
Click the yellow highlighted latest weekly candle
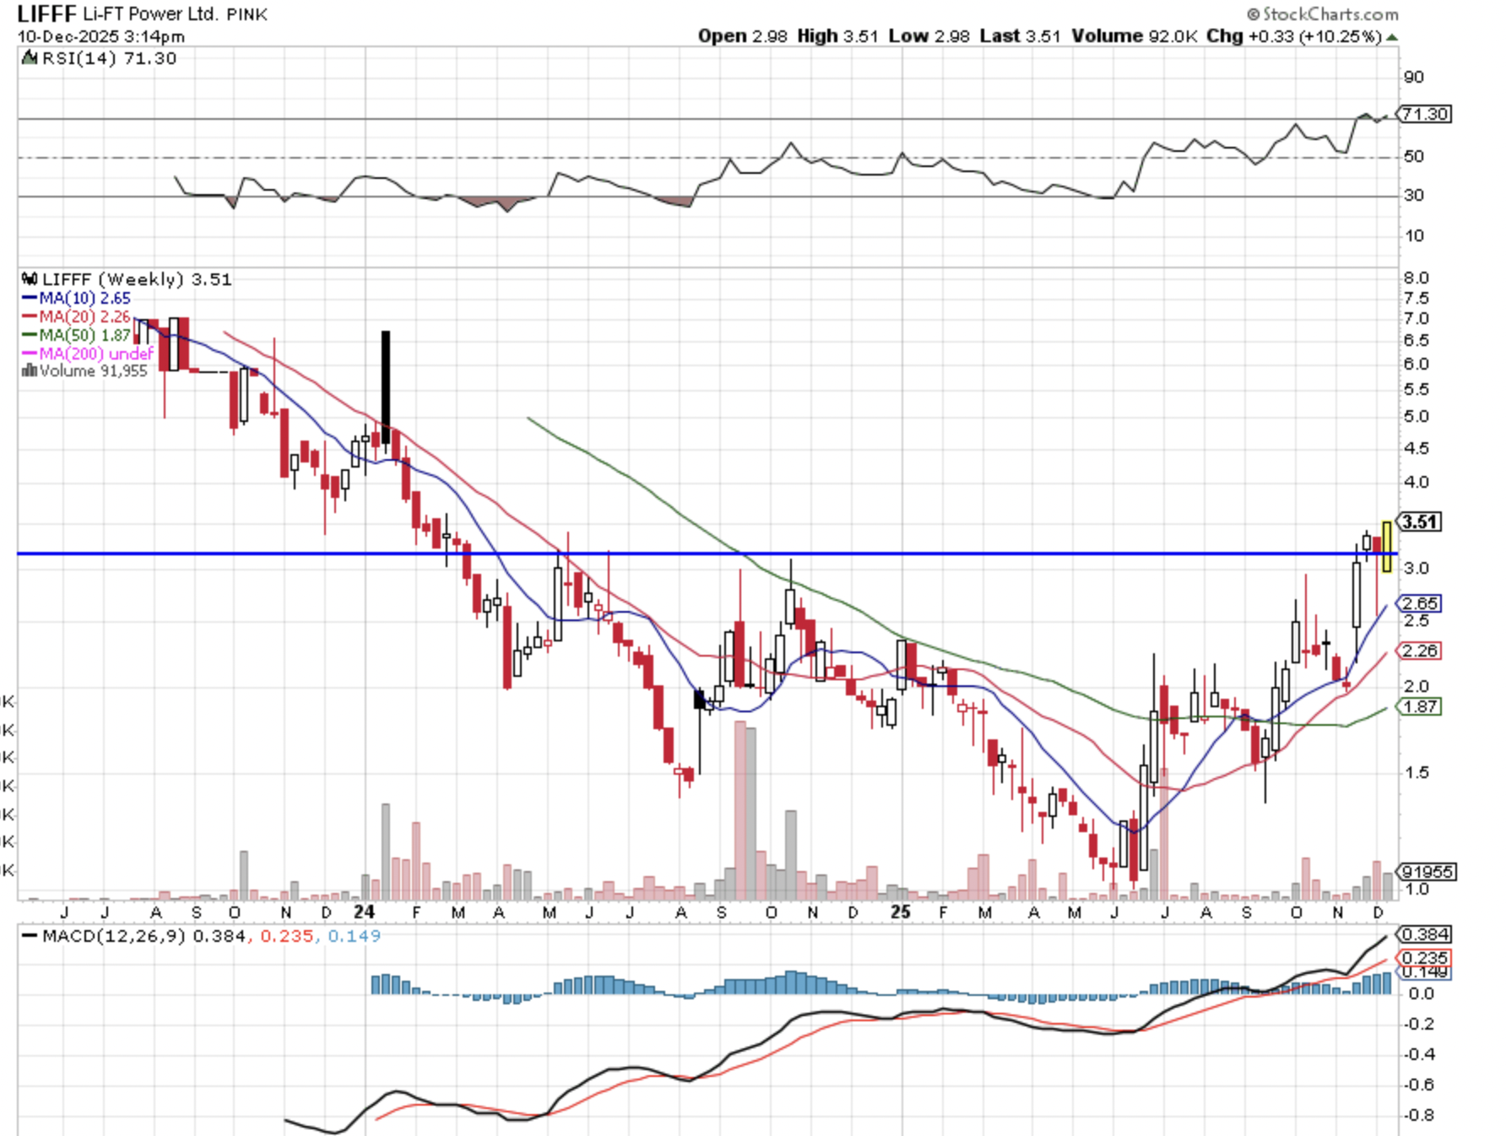pos(1386,546)
